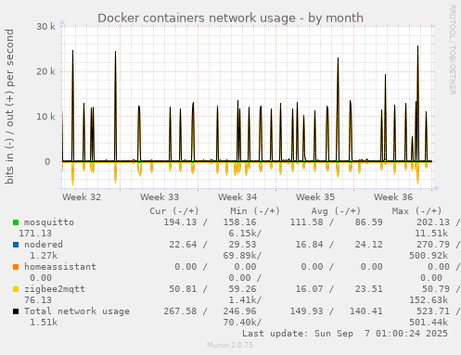Image resolution: width=461 pixels, height=355 pixels.
Task: Click the zigbee2mqtt Avg value 16.07
Action: 309,289
